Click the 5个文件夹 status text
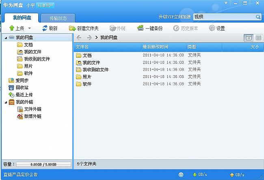Viewport: 264px width, 180px height. (87, 164)
